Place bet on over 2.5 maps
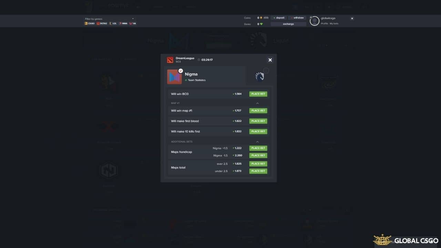441x248 pixels. pos(258,164)
